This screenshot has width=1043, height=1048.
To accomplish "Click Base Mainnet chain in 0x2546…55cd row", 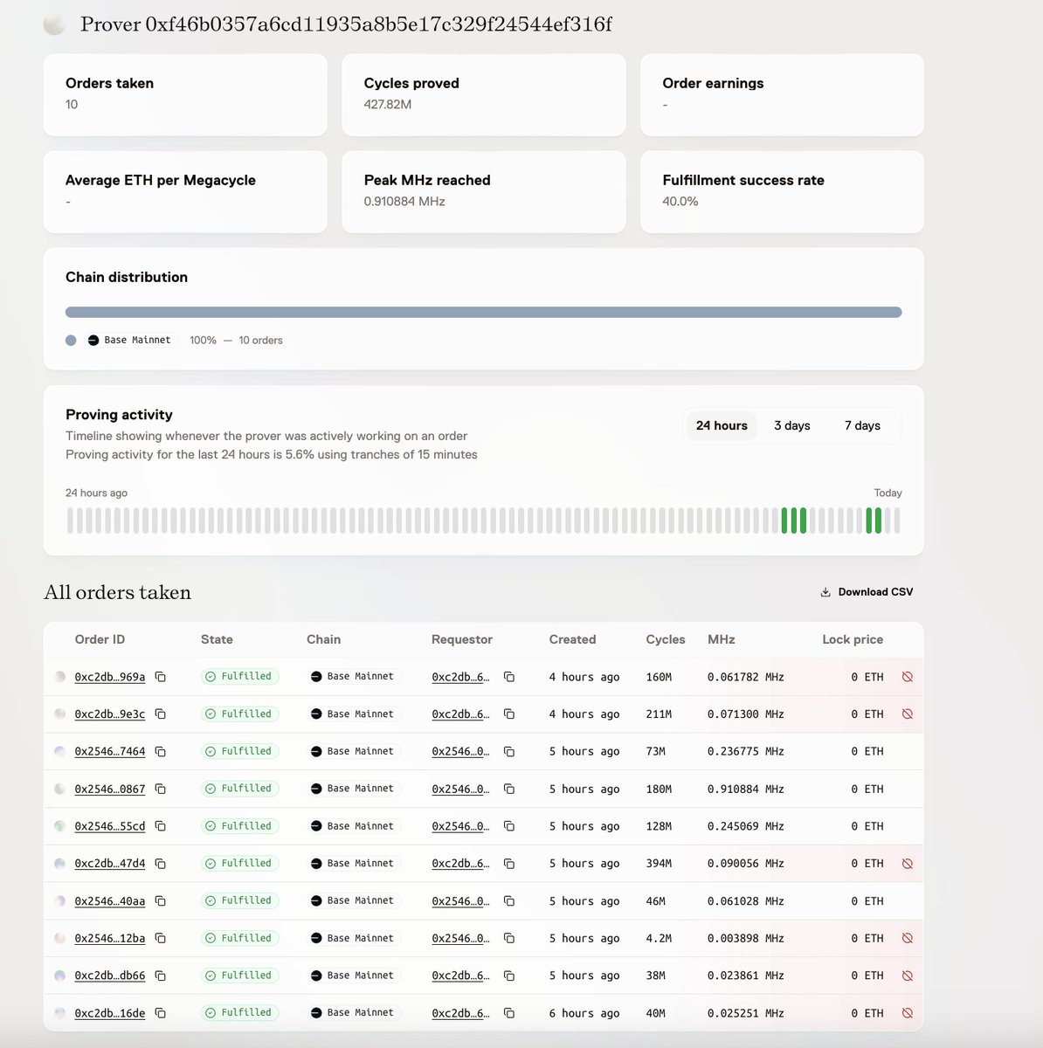I will coord(353,826).
